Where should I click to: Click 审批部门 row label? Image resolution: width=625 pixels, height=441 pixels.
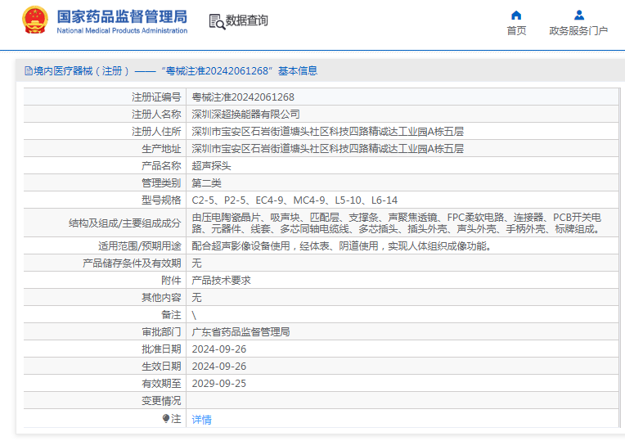coord(161,331)
